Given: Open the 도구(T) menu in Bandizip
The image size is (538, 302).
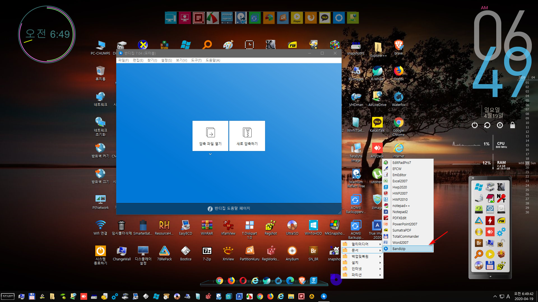Looking at the screenshot, I should coord(196,60).
